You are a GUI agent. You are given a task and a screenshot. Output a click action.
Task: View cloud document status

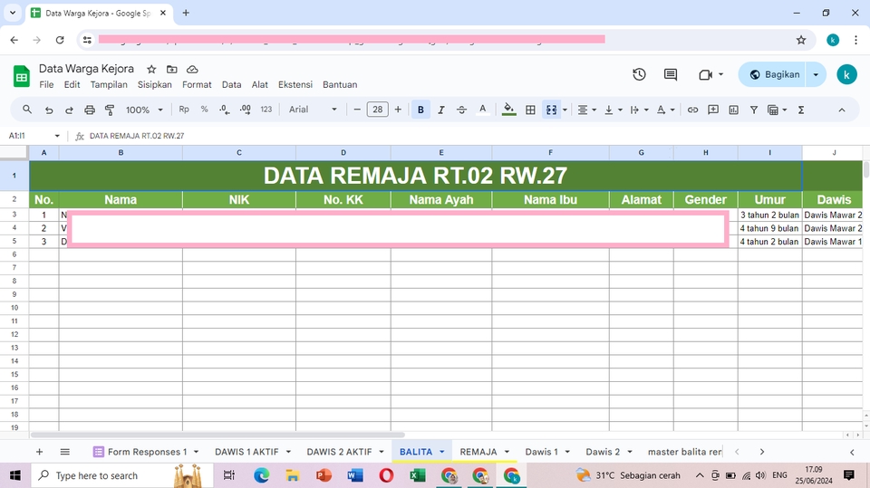tap(192, 70)
